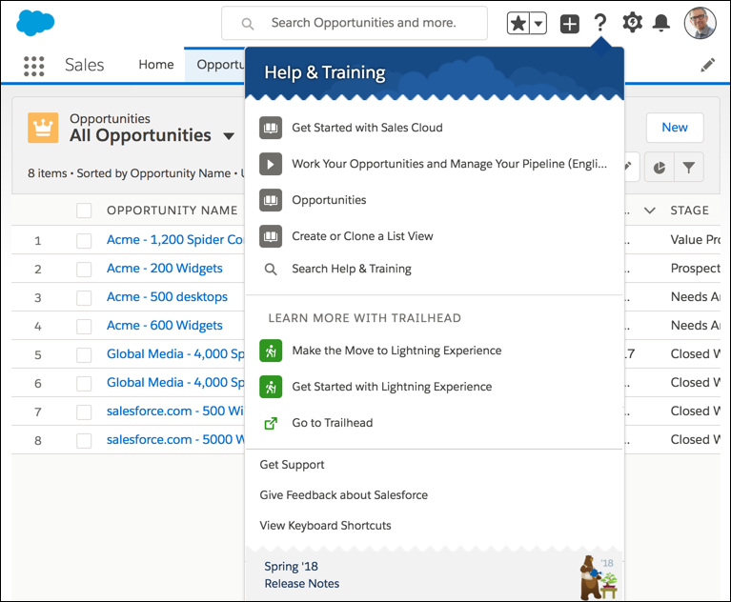Open Get Started with Sales Cloud
Image resolution: width=731 pixels, height=602 pixels.
coord(367,128)
